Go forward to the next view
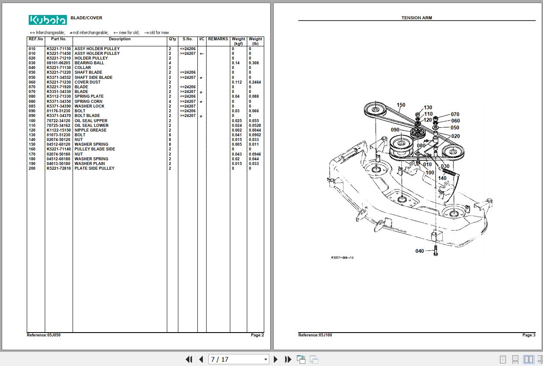Screen dimensions: 543x366 pyautogui.click(x=314, y=359)
